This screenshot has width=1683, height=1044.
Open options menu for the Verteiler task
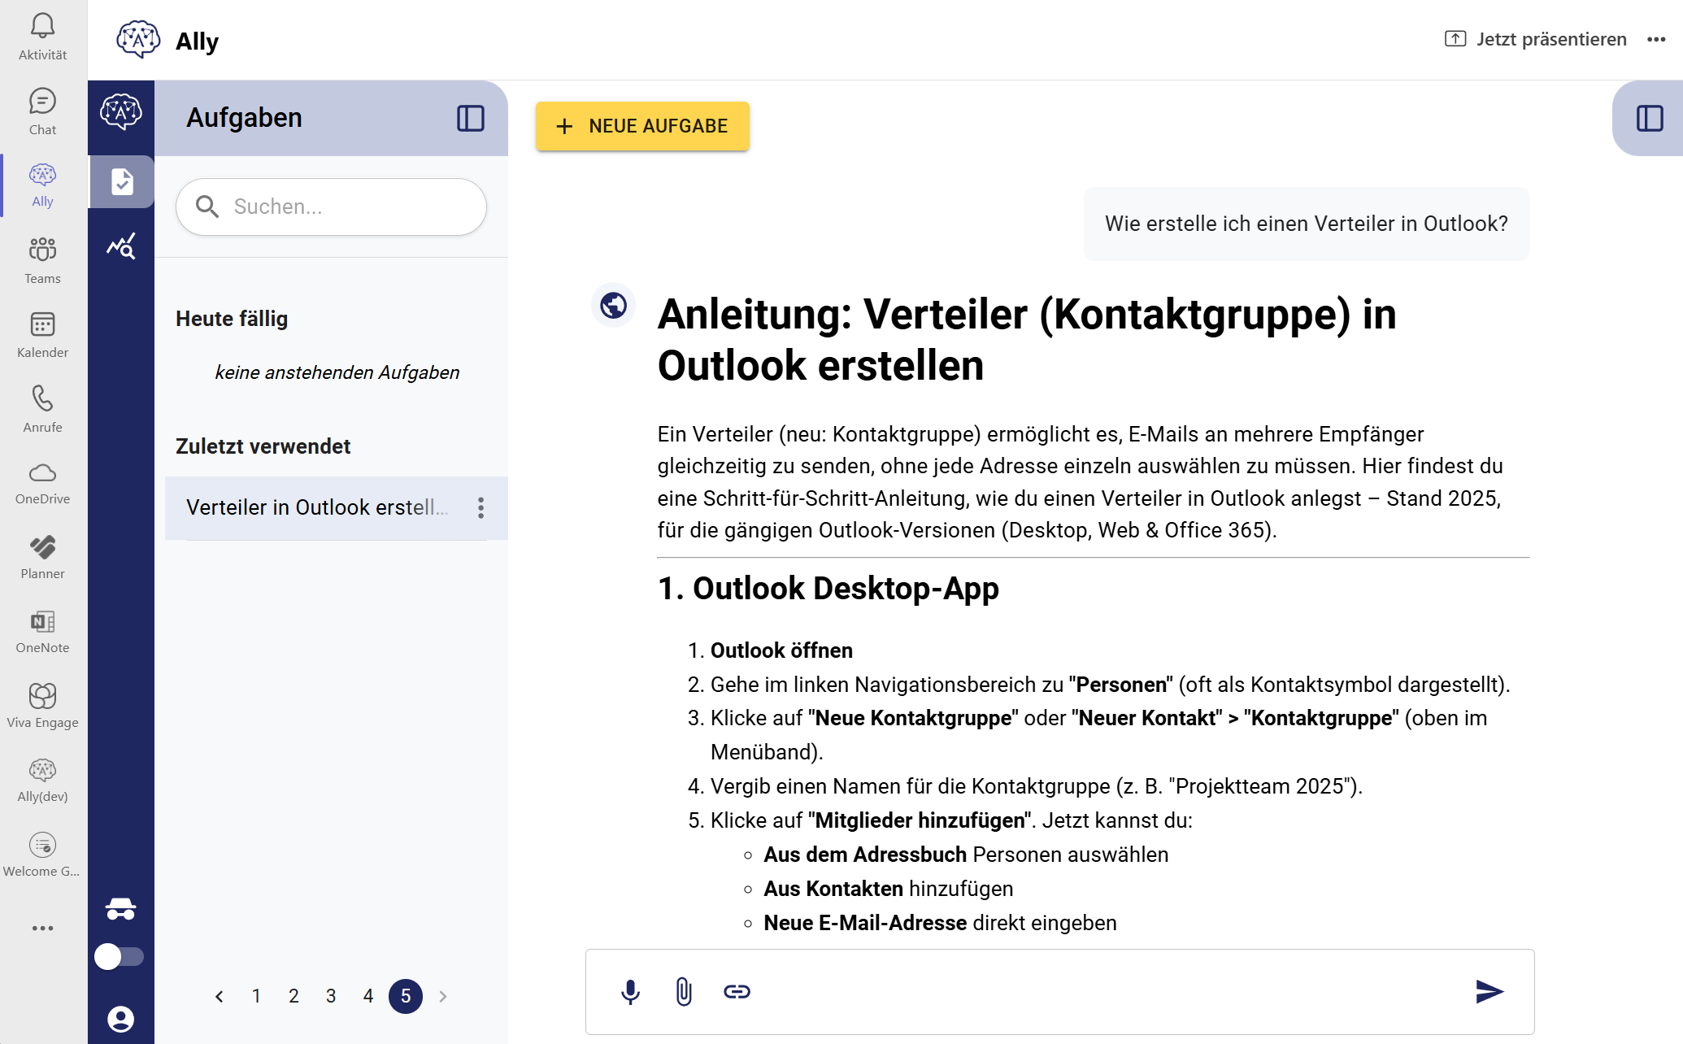[x=481, y=507]
